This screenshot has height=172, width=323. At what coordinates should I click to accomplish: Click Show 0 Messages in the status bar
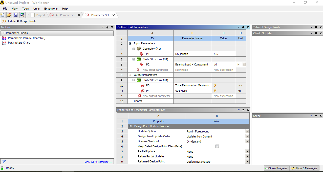coord(305,168)
